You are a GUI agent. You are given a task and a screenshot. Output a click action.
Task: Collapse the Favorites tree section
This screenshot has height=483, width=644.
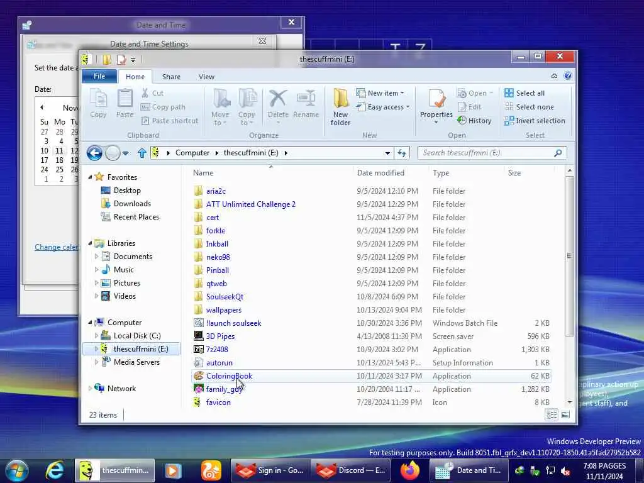pos(90,177)
